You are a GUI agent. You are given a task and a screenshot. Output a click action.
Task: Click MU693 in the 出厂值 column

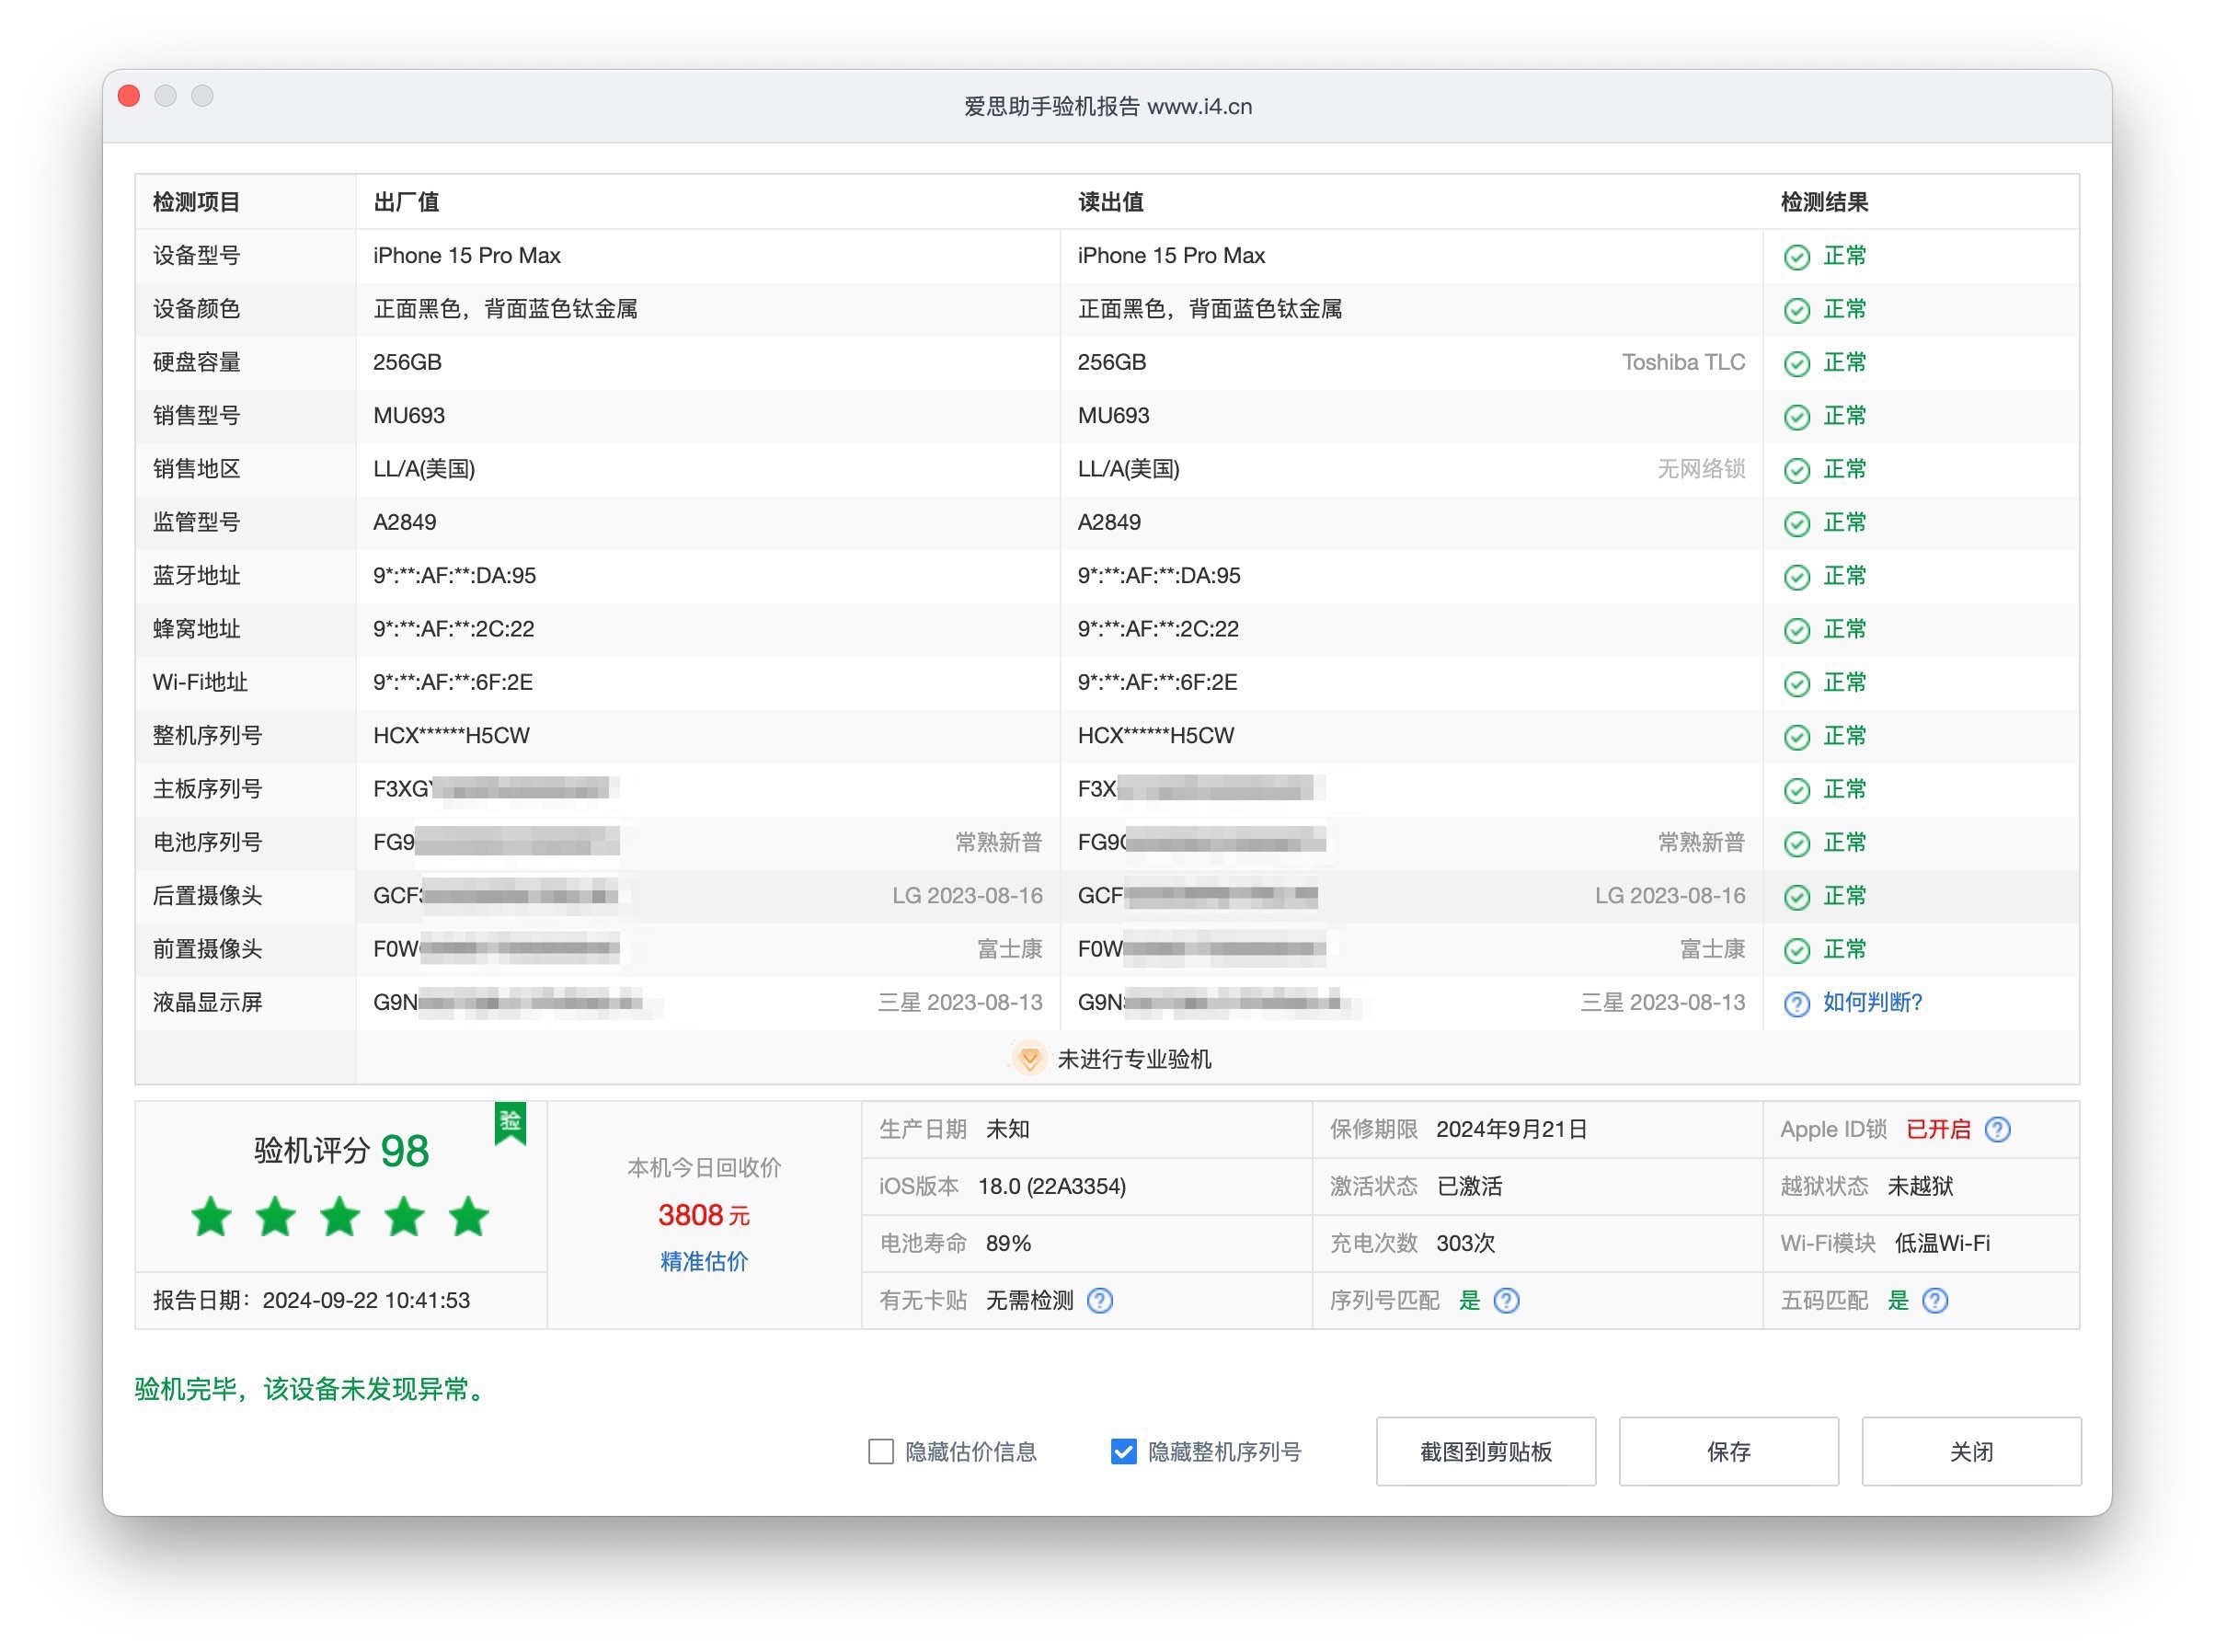tap(409, 415)
